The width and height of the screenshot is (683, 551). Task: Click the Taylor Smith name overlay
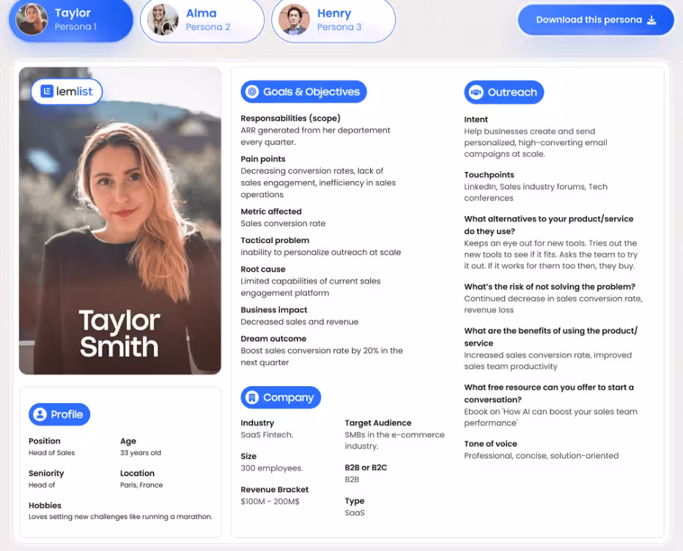(119, 333)
